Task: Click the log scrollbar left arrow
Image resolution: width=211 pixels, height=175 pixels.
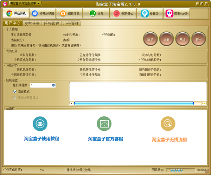Action: tap(71, 103)
